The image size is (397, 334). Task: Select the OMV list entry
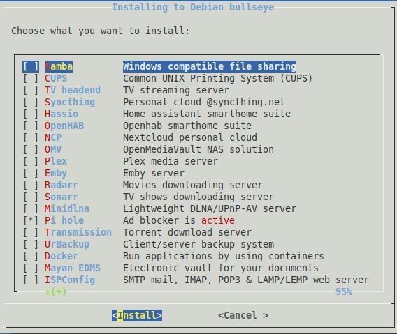coord(53,149)
